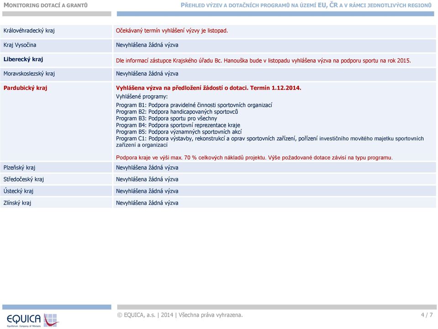The width and height of the screenshot is (438, 329).
Task: Click 'Nevyhlášena žádná výzva' in Zlínský kraj row
Action: coord(147,203)
